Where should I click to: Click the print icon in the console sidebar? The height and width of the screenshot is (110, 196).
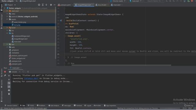9,90
